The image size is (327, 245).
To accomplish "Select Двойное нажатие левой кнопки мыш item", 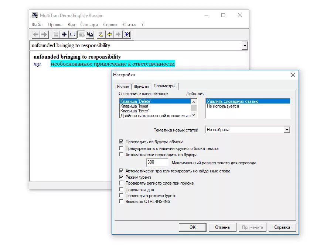I will pos(155,116).
